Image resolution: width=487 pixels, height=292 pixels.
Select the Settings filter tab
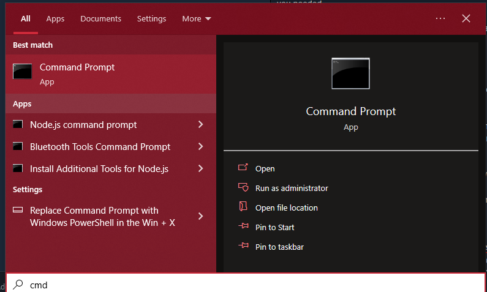tap(151, 19)
